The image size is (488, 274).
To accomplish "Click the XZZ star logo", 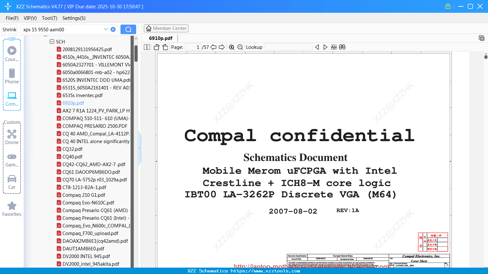I will [x=8, y=6].
